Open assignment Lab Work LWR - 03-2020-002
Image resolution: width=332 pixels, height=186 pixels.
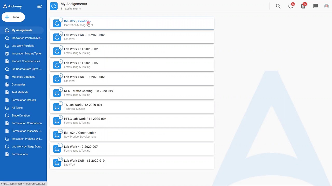[x=132, y=37]
